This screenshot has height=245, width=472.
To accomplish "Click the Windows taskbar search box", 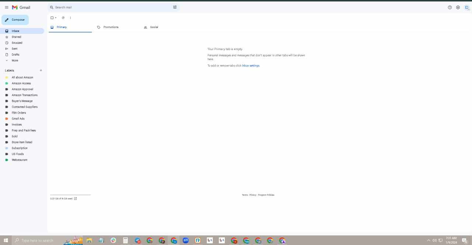I will pyautogui.click(x=47, y=241).
